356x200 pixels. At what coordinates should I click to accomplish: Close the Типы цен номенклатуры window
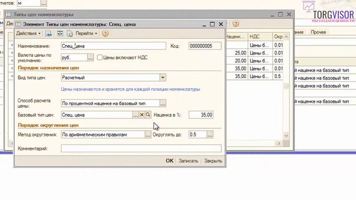[x=289, y=14]
